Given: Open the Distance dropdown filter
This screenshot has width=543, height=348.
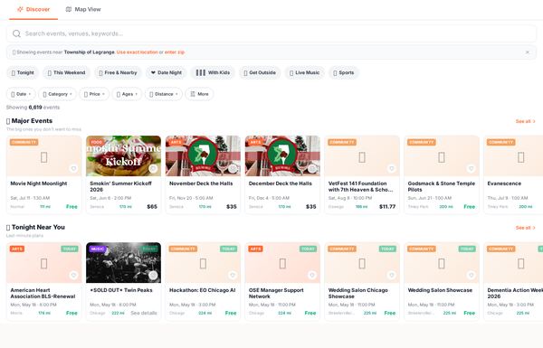Looking at the screenshot, I should click(x=164, y=94).
